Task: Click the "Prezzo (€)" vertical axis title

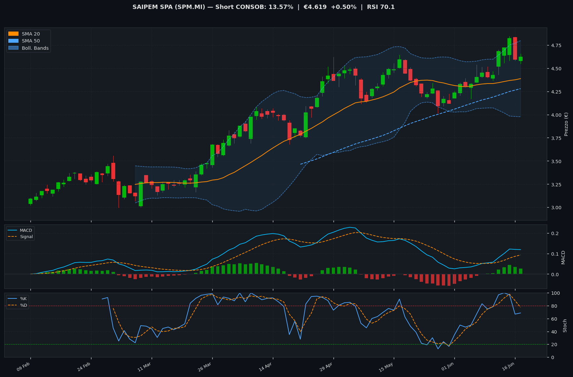Action: (566, 124)
